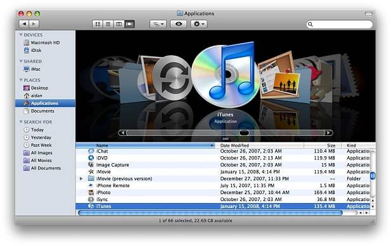391x246 pixels.
Task: Click the horizontal scrollbar in file list
Action: [x=210, y=212]
